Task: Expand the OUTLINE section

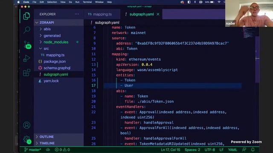Action: coord(59,137)
